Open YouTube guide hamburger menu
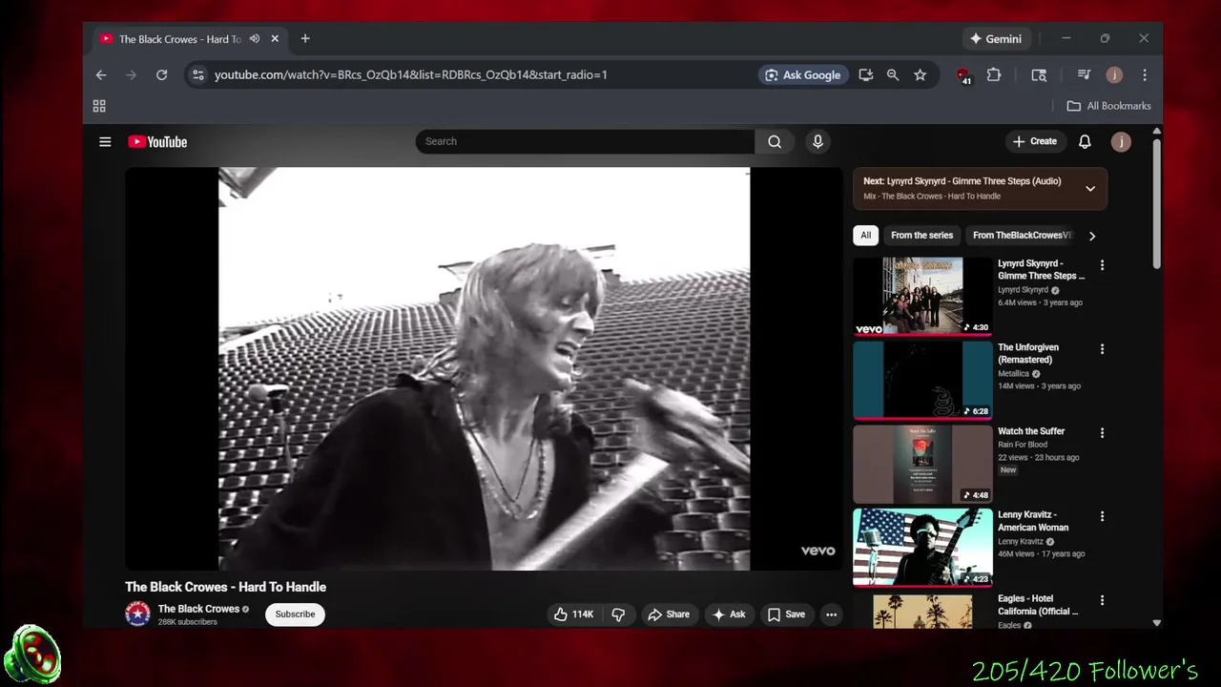Screen dimensions: 1221x687 click(105, 141)
